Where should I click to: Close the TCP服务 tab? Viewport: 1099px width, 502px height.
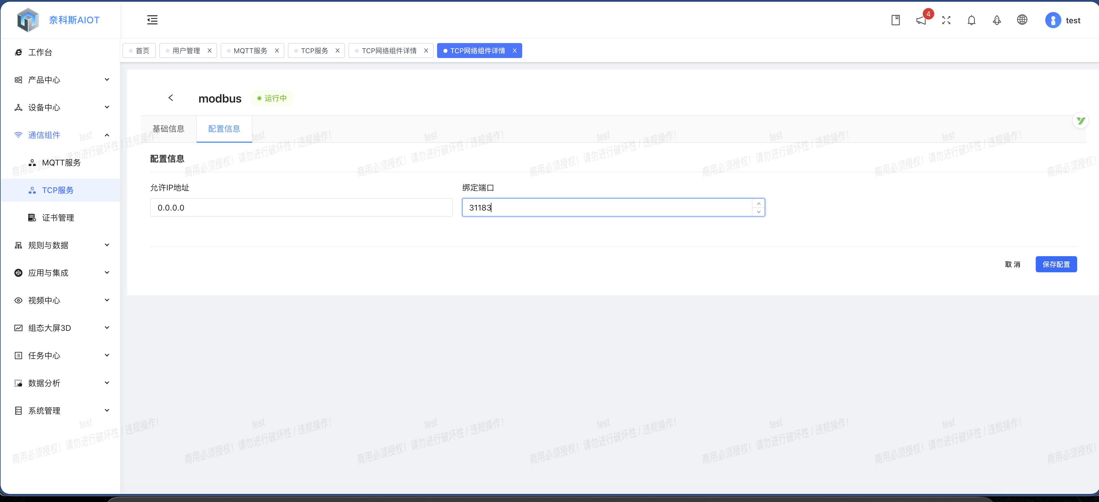[338, 51]
